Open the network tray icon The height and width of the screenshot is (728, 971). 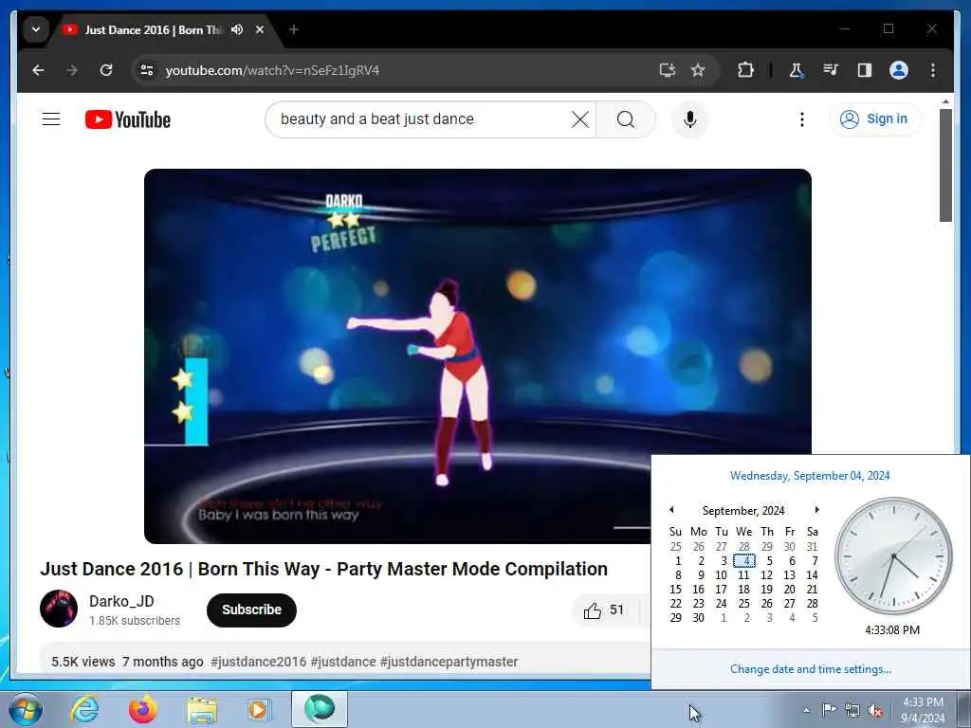click(852, 711)
